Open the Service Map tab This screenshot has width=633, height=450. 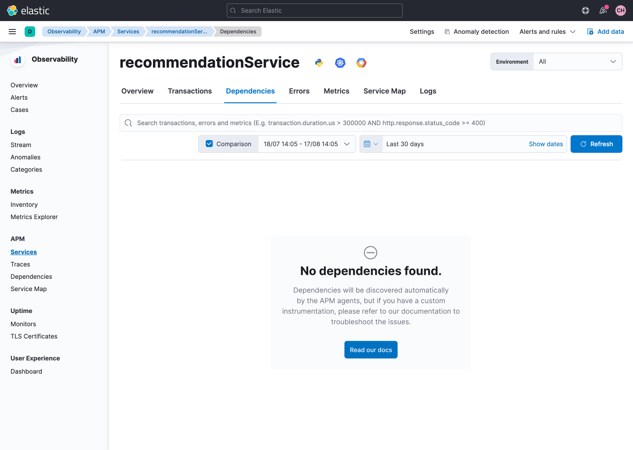click(x=384, y=91)
